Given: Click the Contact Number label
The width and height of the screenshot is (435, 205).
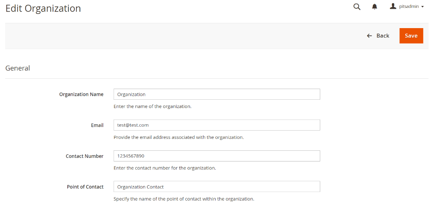Looking at the screenshot, I should [84, 156].
